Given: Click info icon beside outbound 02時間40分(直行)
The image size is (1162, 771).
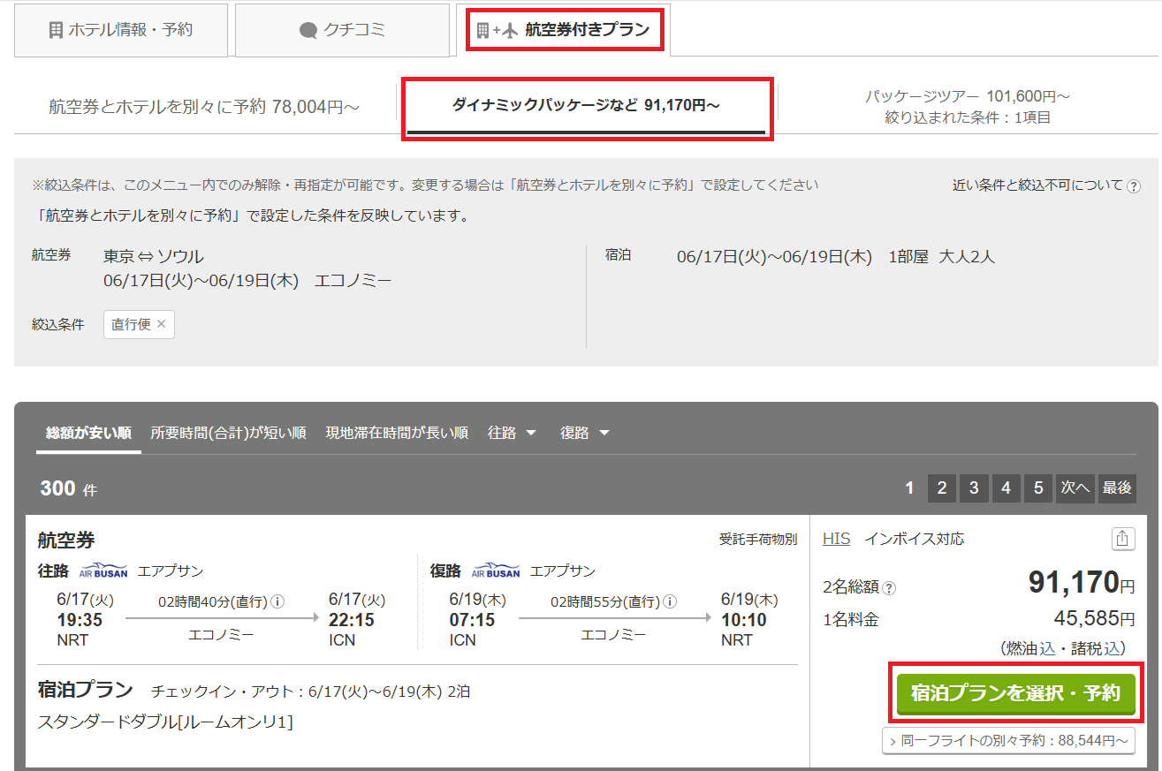Looking at the screenshot, I should [277, 602].
